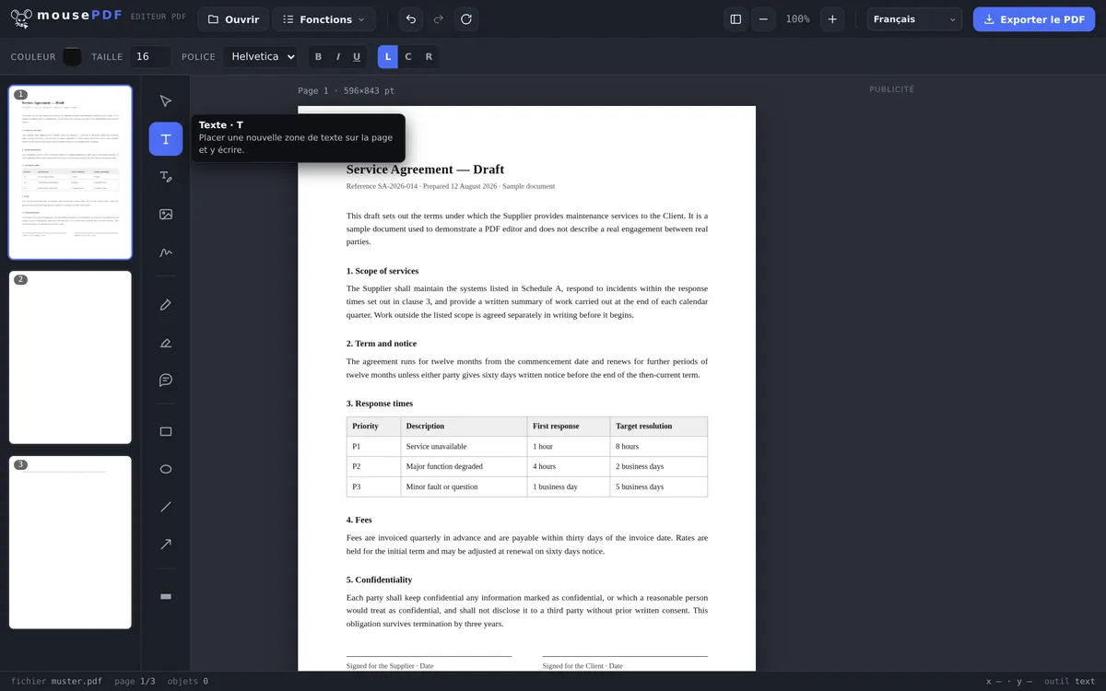Expand the Fonctions menu
1106x691 pixels.
pos(324,19)
